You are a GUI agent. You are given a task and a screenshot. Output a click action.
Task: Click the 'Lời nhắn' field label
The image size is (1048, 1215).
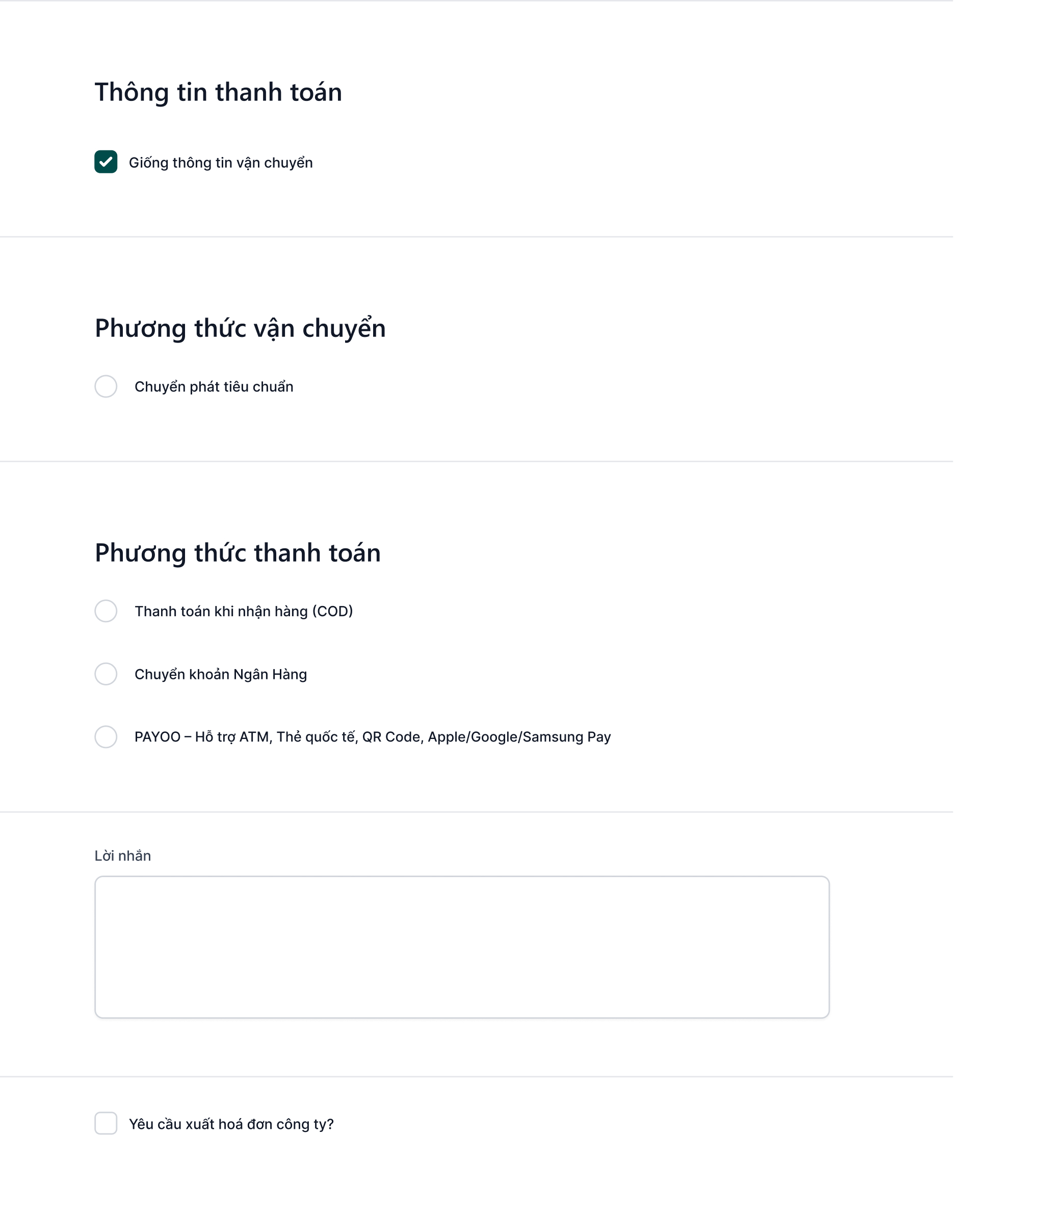[122, 856]
